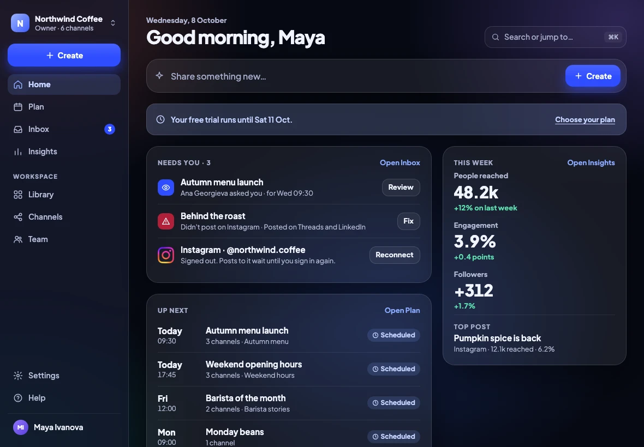This screenshot has height=447, width=644.
Task: Reconnect the Instagram northwind.coffee account
Action: pos(394,255)
